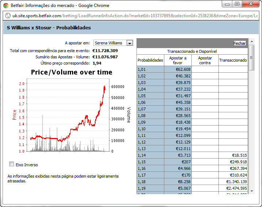Click the Apostar a favor column header

pos(178,60)
